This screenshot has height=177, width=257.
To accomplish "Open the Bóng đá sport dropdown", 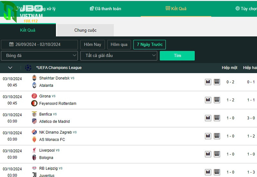I will (39, 55).
